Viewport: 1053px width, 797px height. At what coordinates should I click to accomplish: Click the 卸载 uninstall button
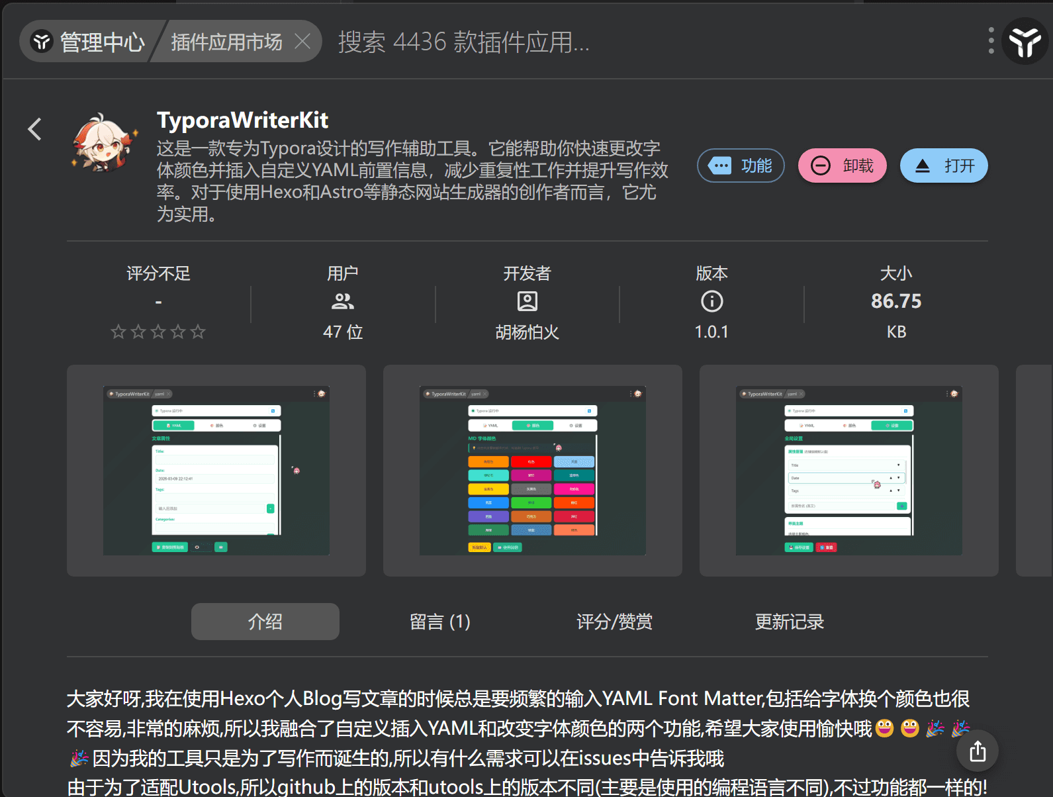click(842, 165)
